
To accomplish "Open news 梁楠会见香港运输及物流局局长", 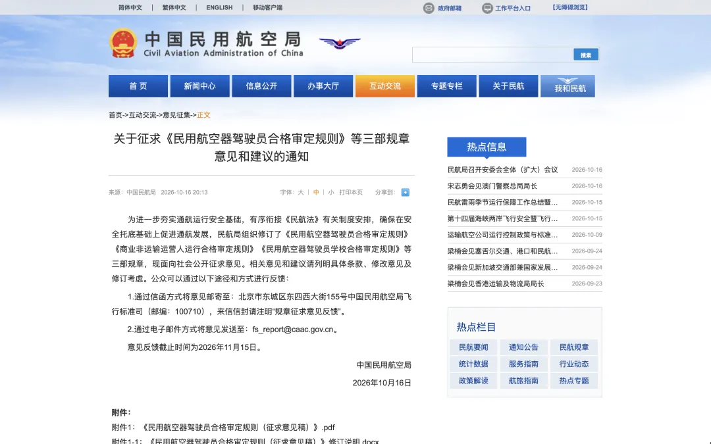I will [496, 284].
